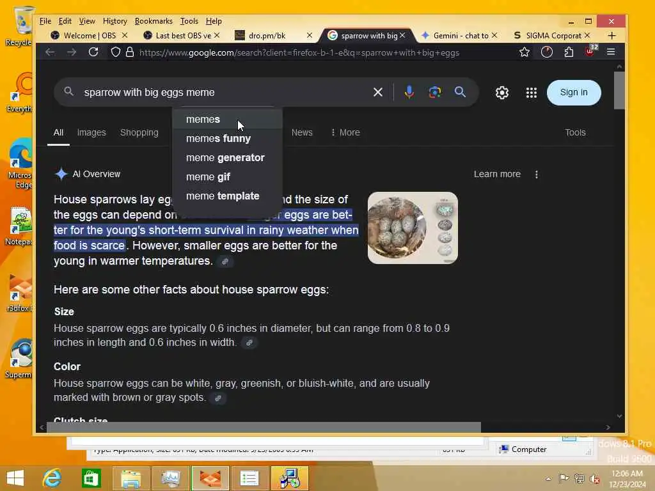Expand the More search filters menu
655x491 pixels.
click(x=345, y=133)
